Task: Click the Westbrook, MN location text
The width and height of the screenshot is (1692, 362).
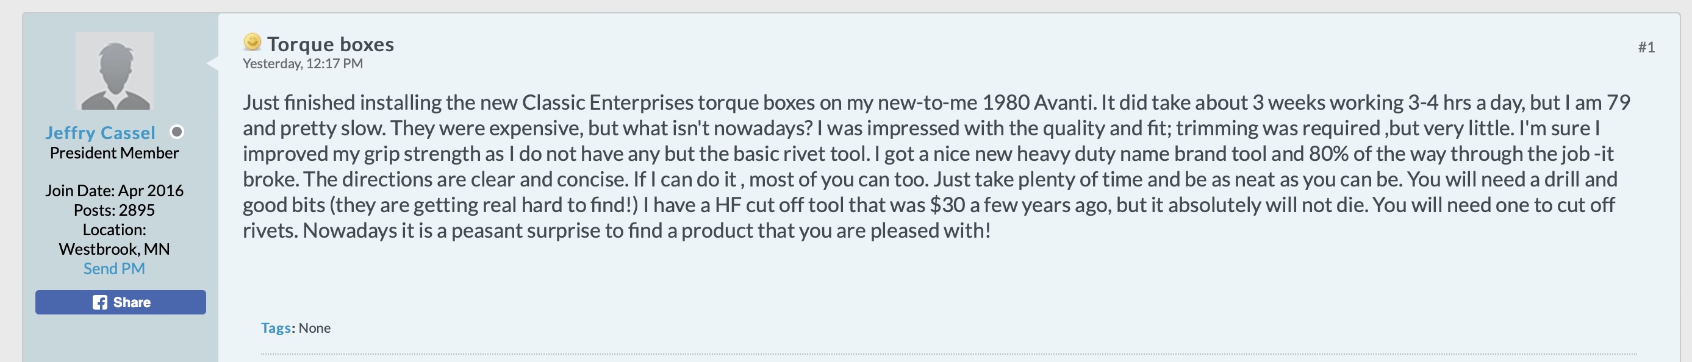Action: click(x=114, y=249)
